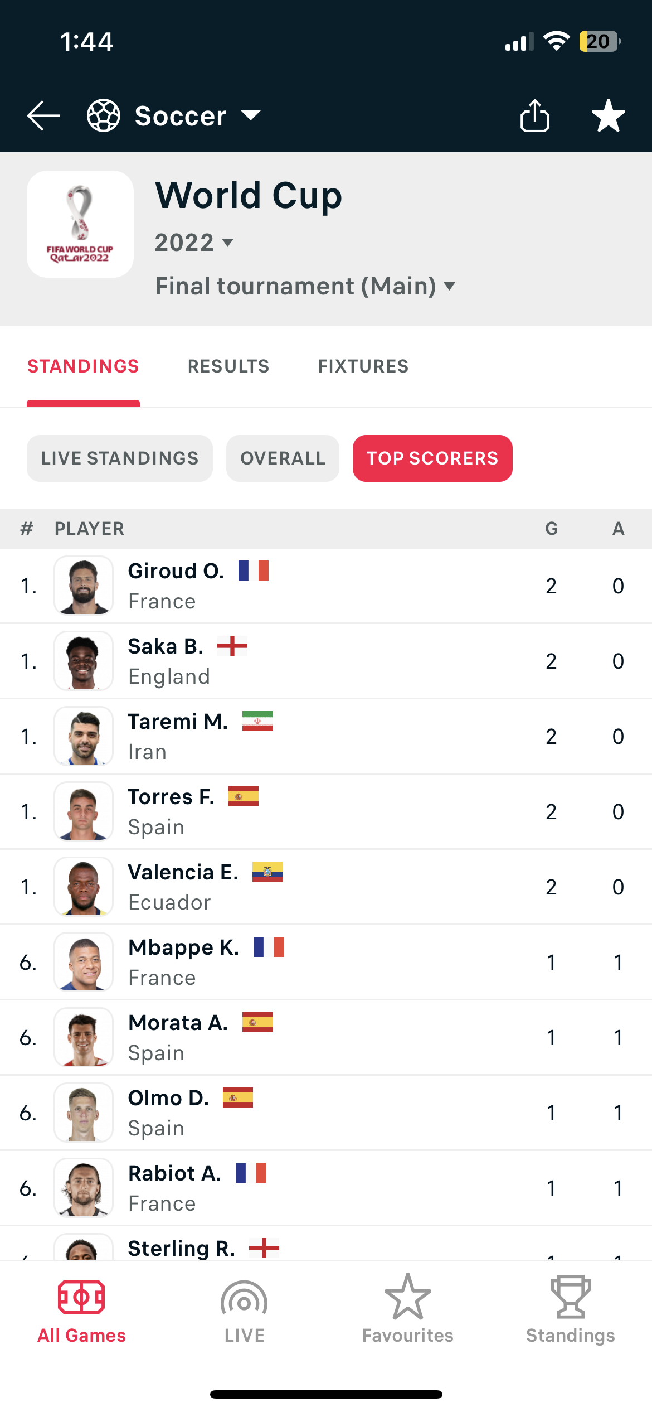Open Final tournament (Main) stage dropdown
Screen dimensions: 652x1412
click(x=305, y=286)
